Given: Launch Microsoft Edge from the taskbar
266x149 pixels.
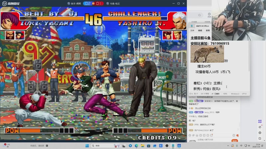Looking at the screenshot, I should point(136,146).
